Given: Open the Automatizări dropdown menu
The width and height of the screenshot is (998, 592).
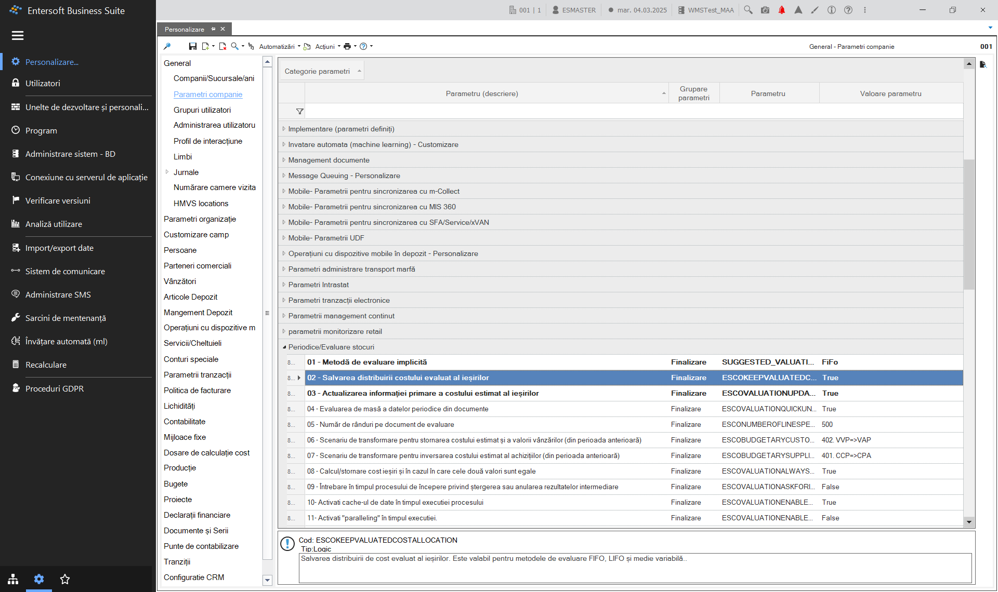Looking at the screenshot, I should [x=280, y=47].
